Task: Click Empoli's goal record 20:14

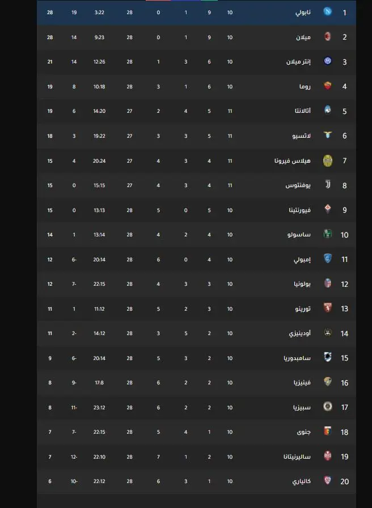Action: 99,260
